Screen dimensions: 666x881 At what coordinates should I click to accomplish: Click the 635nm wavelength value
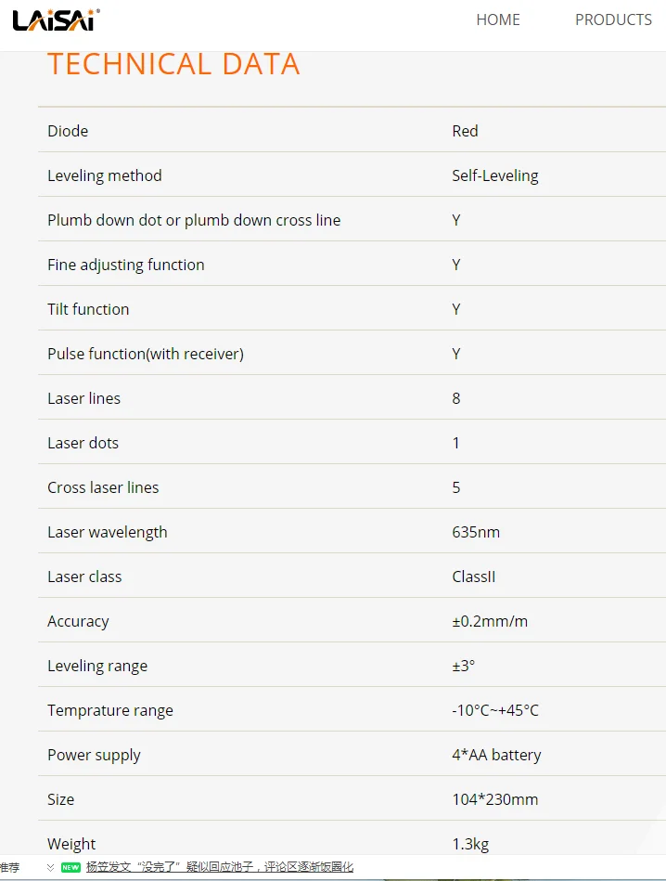tap(476, 532)
